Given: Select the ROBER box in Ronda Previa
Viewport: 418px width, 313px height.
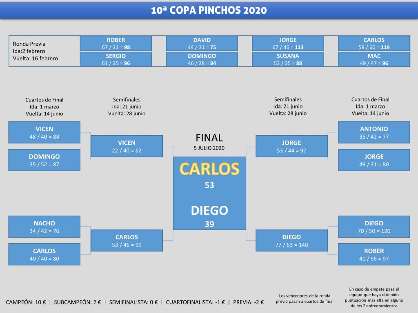Looking at the screenshot, I should 116,44.
